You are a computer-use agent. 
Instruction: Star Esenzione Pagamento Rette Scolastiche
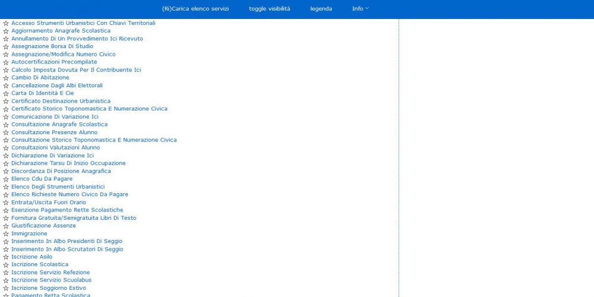coord(6,210)
